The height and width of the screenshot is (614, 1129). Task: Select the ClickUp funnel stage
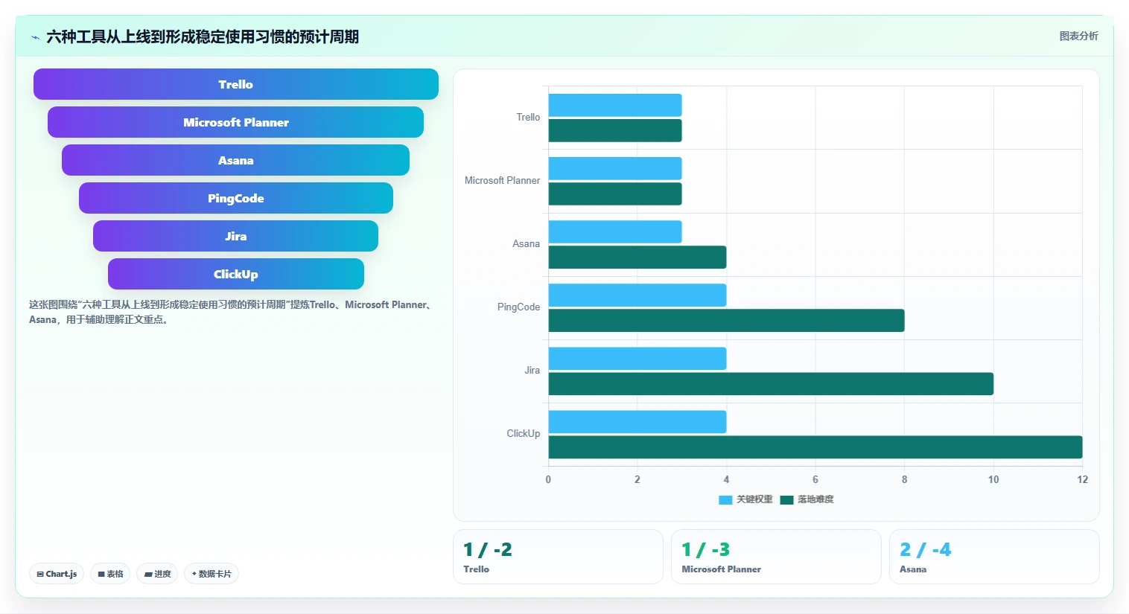(x=236, y=274)
